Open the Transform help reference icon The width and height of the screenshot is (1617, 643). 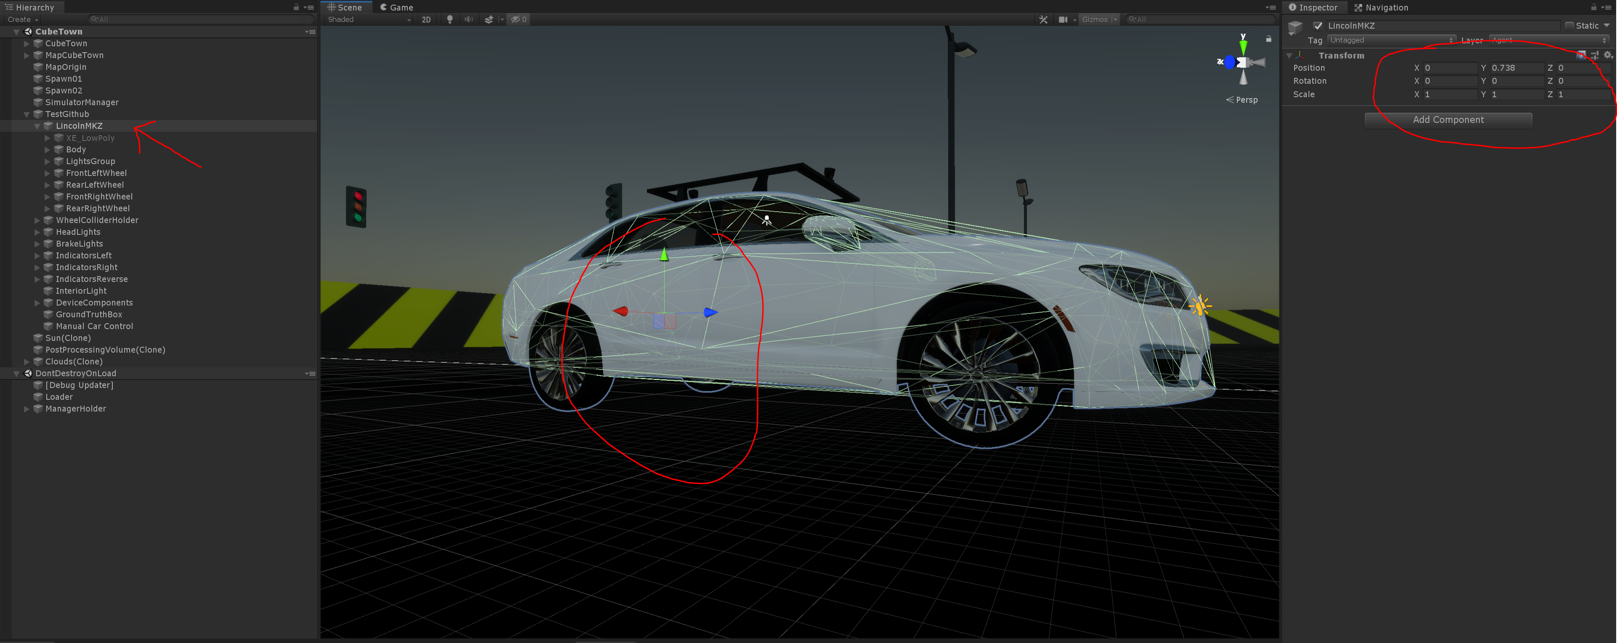(x=1580, y=55)
